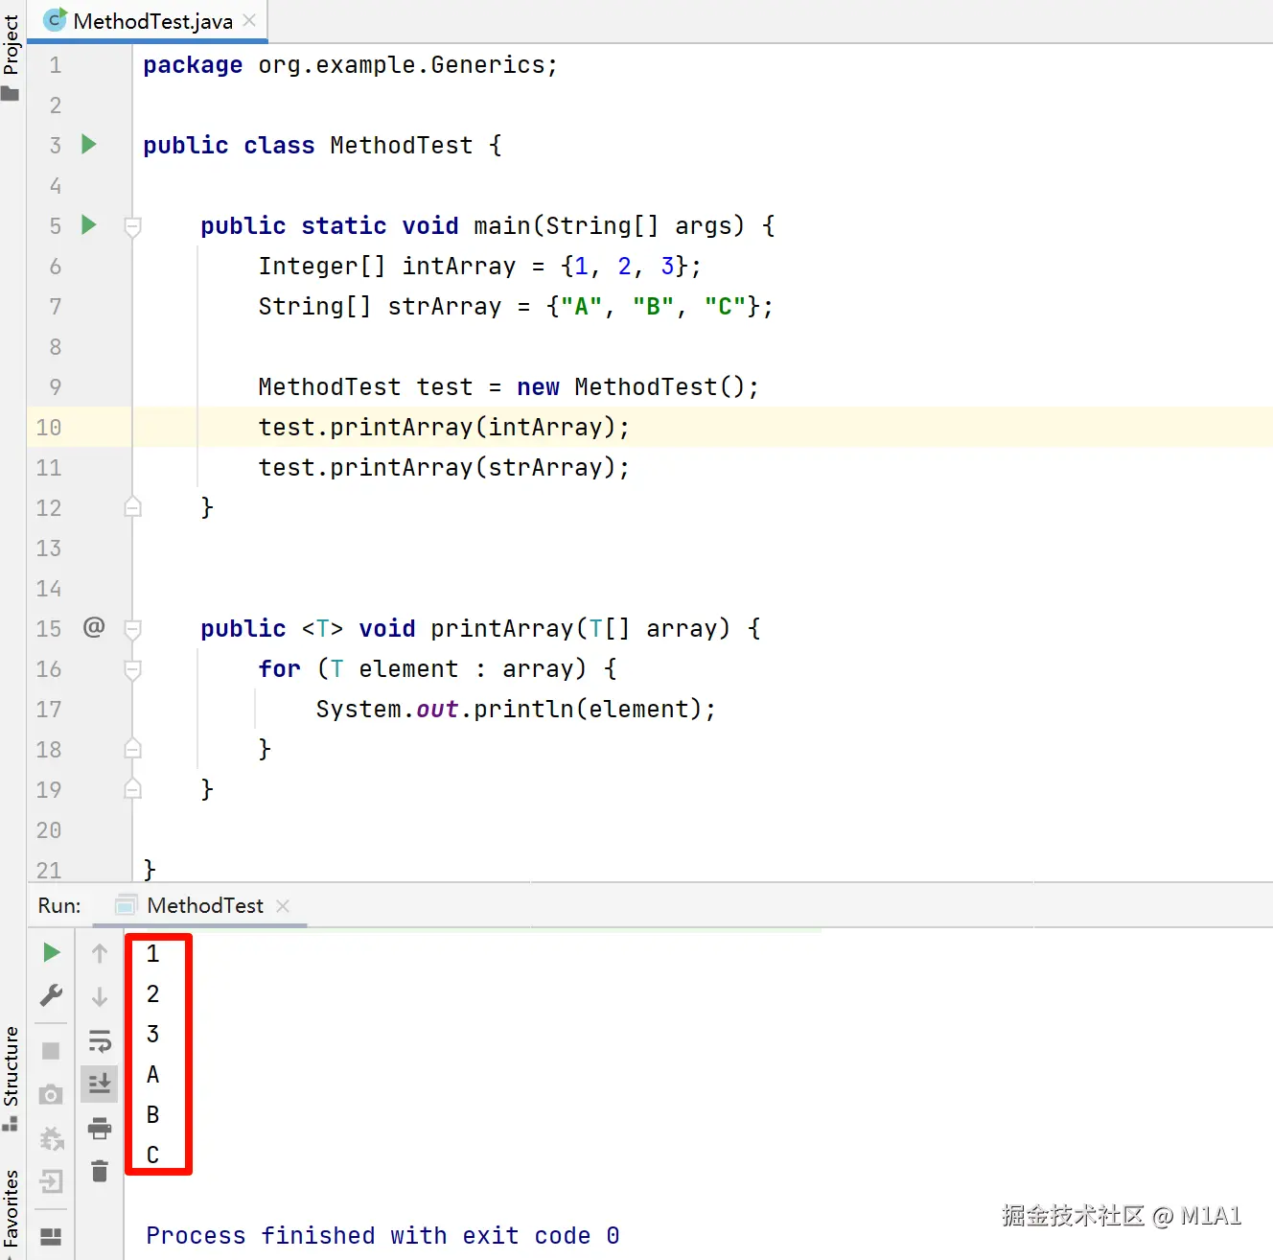The width and height of the screenshot is (1273, 1260).
Task: Click 'intArray' argument on line 10
Action: pyautogui.click(x=545, y=427)
